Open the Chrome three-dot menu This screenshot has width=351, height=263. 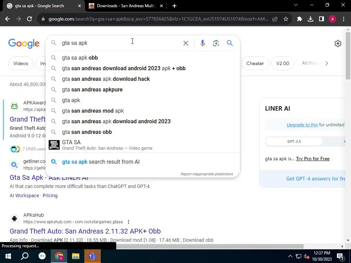(x=343, y=19)
